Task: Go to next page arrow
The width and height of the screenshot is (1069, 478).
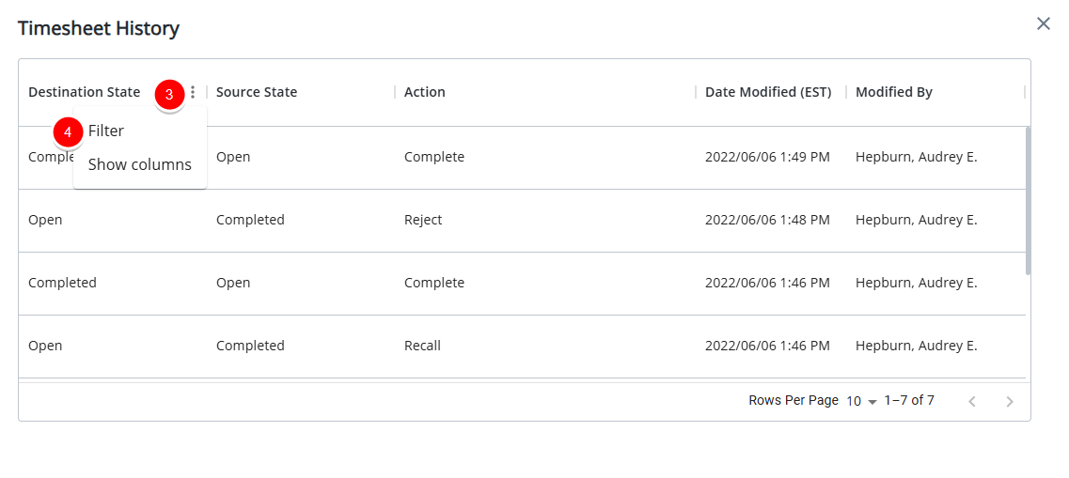Action: [x=1010, y=402]
